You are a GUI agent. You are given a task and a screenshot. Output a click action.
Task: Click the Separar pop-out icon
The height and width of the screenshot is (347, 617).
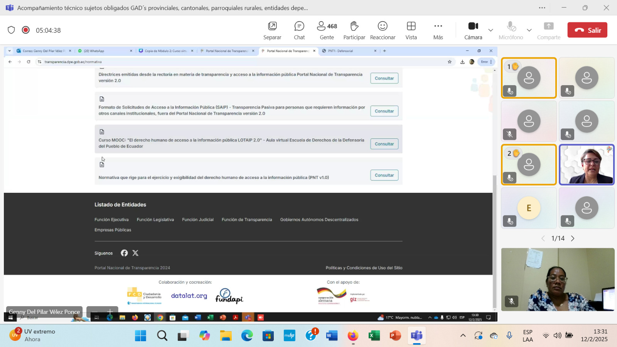pyautogui.click(x=272, y=30)
